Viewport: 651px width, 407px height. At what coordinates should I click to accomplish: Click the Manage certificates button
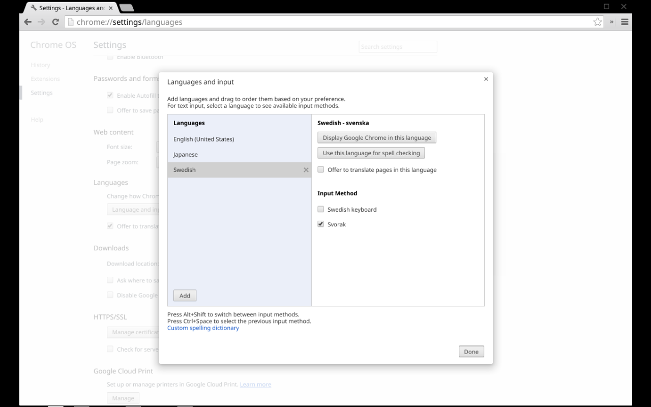pyautogui.click(x=133, y=332)
